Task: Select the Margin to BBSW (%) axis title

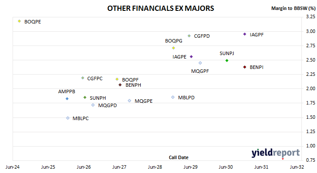Action: click(x=294, y=8)
